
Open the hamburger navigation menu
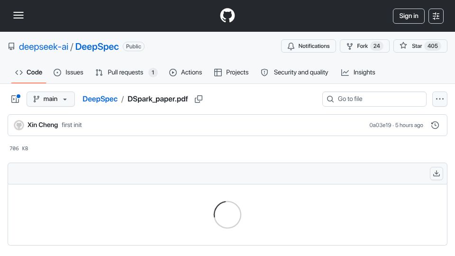point(18,15)
